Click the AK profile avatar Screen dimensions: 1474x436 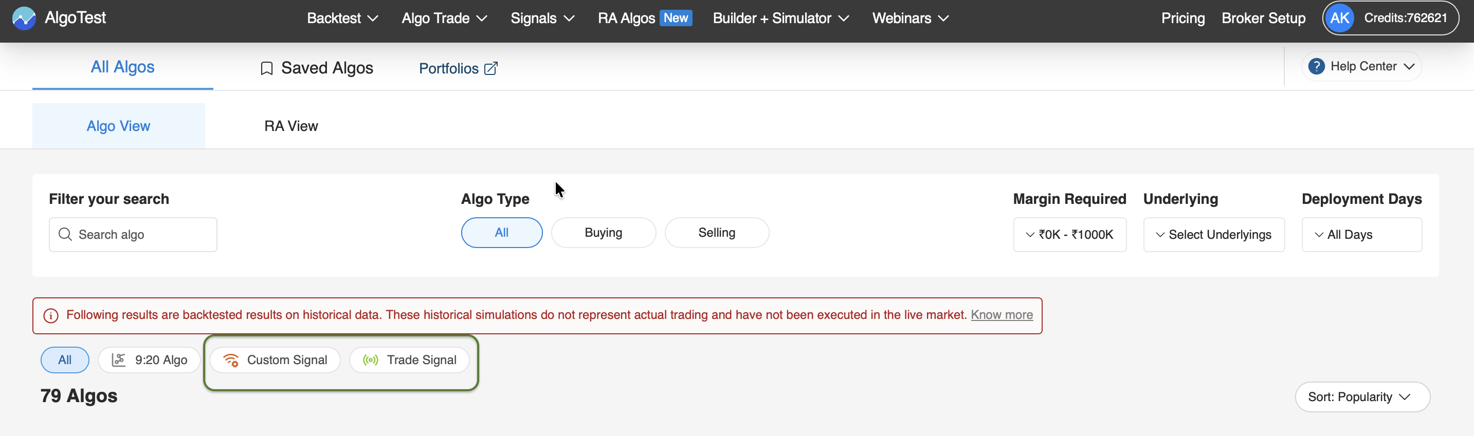point(1339,18)
